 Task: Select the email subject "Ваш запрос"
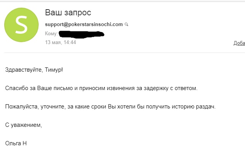[x=68, y=12]
